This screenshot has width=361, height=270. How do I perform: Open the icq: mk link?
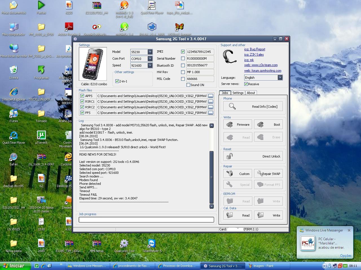click(249, 60)
